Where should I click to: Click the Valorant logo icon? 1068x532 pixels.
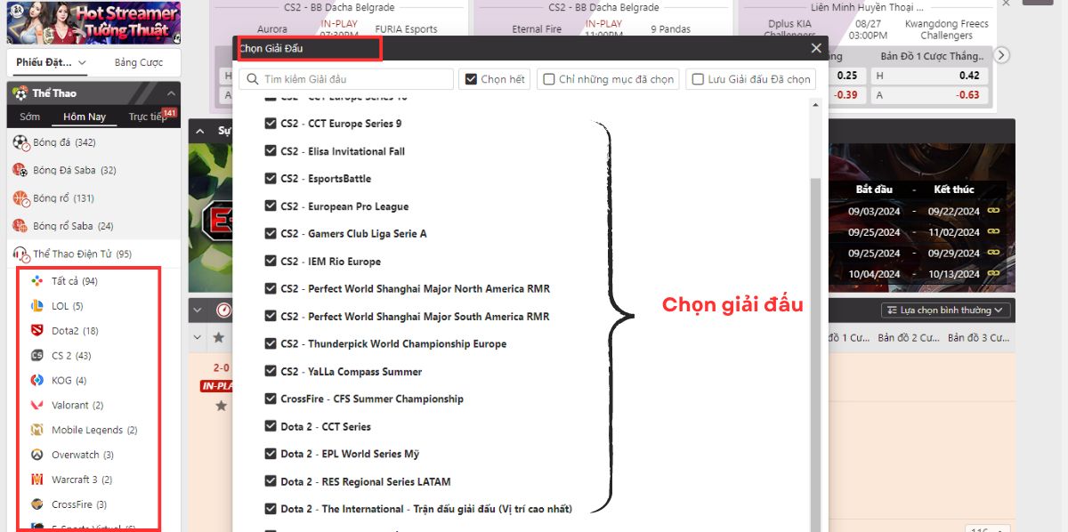[36, 405]
